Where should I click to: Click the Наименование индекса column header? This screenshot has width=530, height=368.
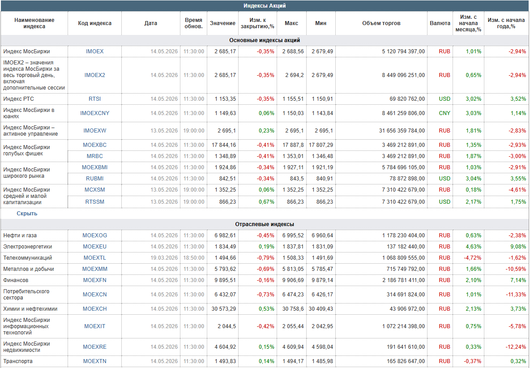click(34, 23)
